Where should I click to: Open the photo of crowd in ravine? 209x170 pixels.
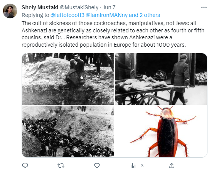68,131
